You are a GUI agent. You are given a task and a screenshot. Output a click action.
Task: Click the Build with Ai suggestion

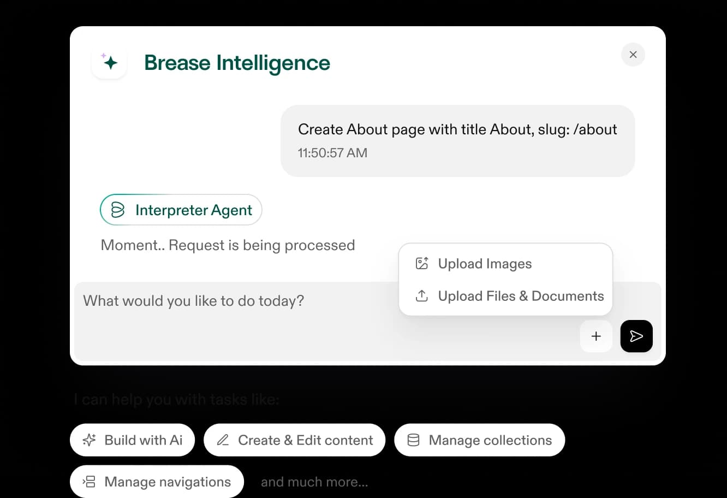(x=132, y=440)
